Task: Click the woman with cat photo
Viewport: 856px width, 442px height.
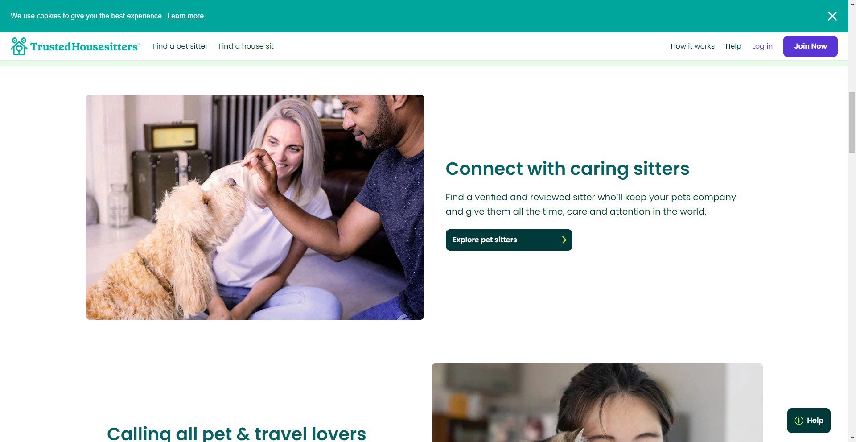Action: [597, 402]
